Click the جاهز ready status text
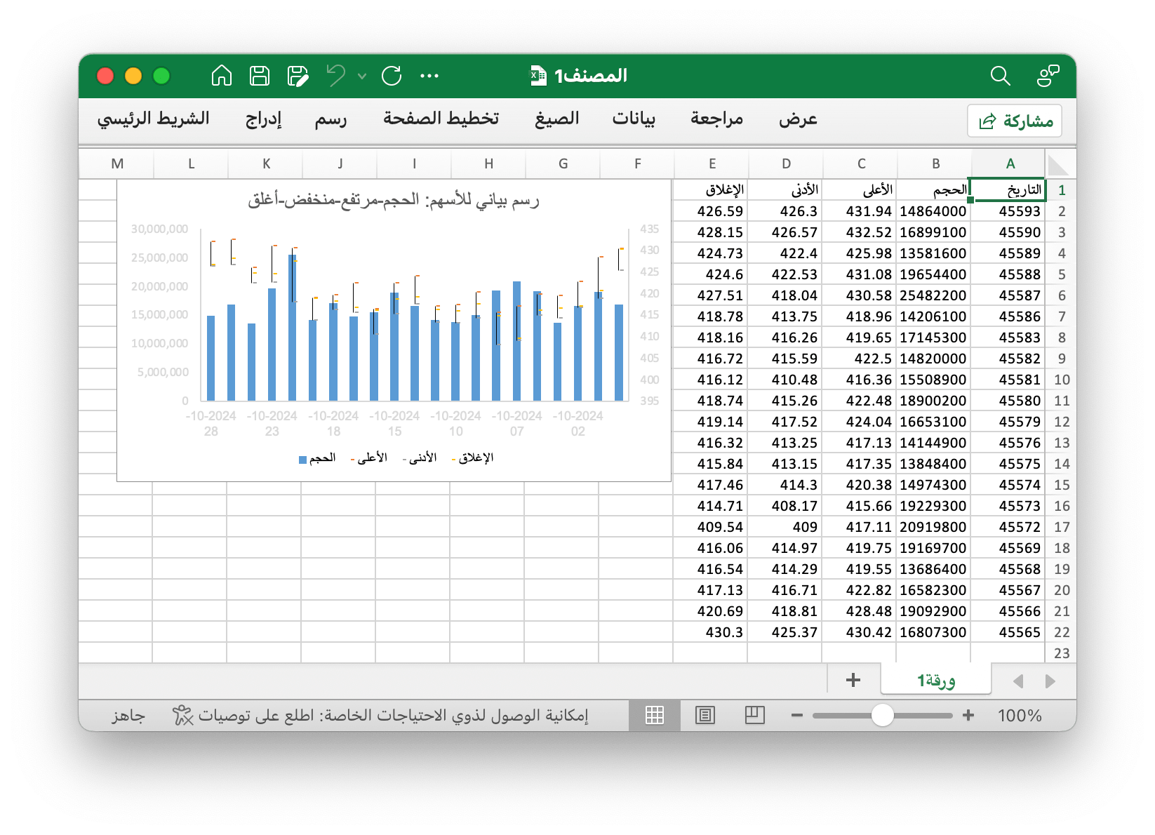 (128, 715)
